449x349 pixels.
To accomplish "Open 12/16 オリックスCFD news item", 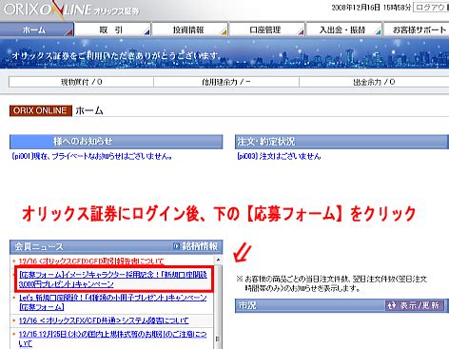I will [x=91, y=262].
